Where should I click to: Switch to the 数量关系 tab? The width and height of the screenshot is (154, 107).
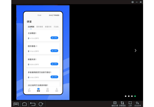[48, 27]
